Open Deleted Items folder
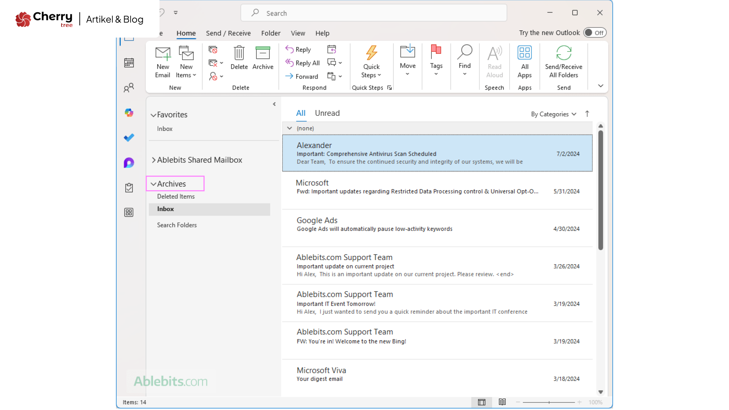 [176, 196]
